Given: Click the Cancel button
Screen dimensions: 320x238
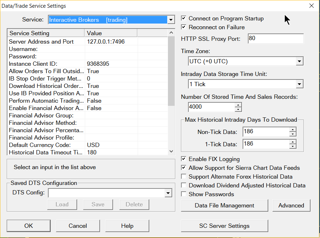Looking at the screenshot, I should click(x=78, y=226).
